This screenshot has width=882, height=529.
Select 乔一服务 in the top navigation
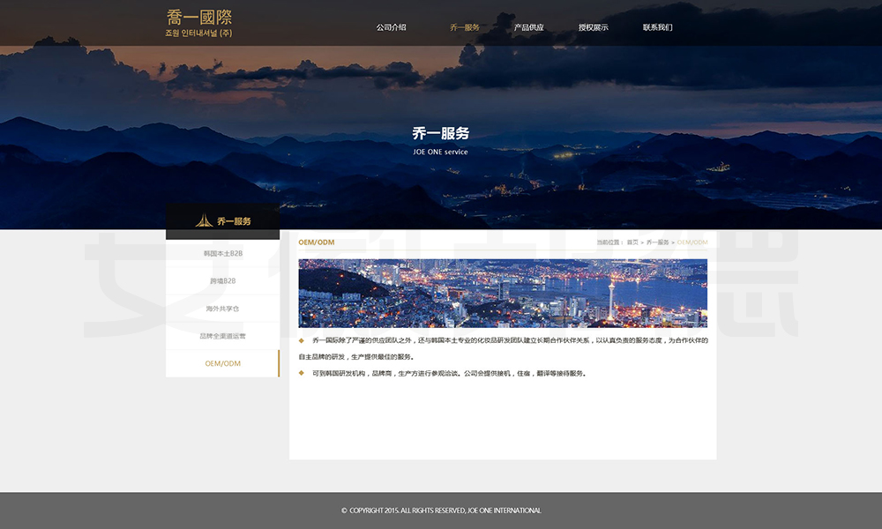[465, 27]
